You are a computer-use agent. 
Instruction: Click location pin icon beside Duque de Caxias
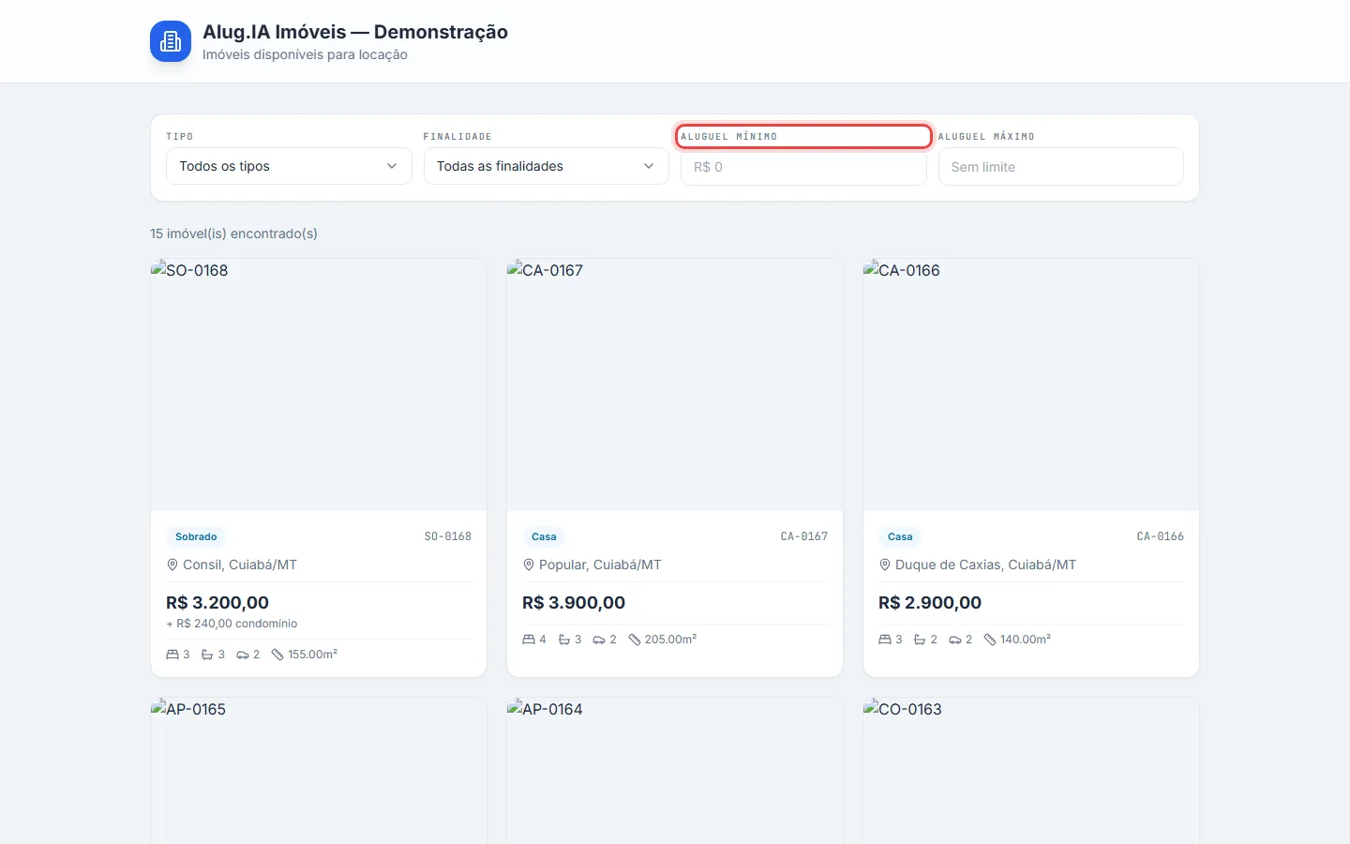click(x=885, y=565)
